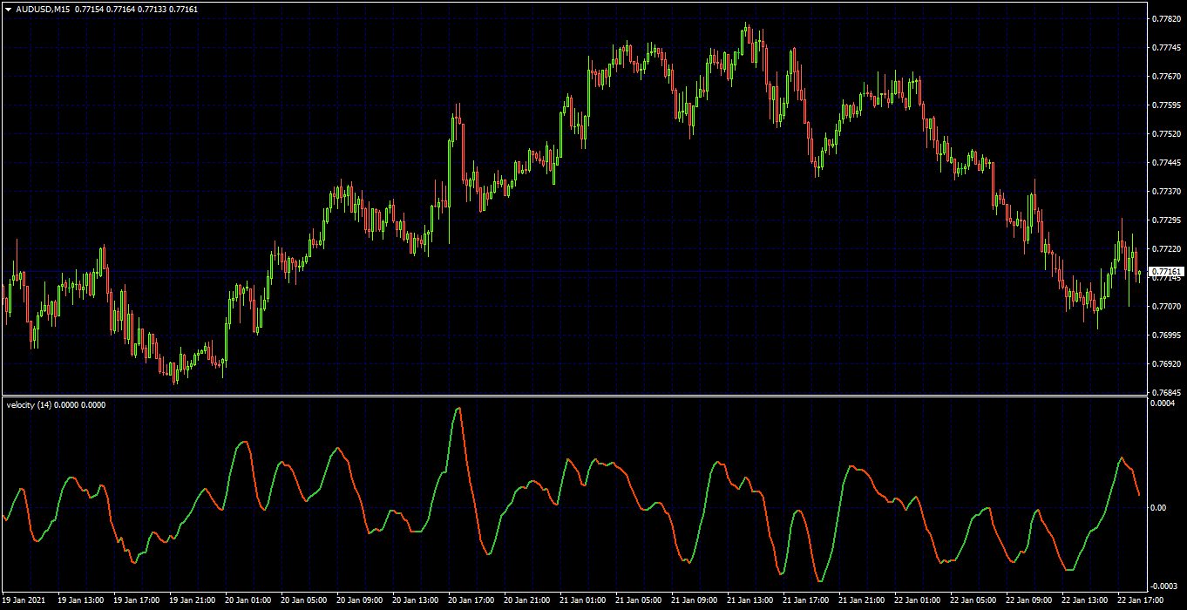Click the 0.0004 indicator scale value

click(1163, 403)
